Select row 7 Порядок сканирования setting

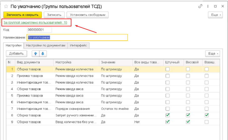pyautogui.click(x=76, y=109)
